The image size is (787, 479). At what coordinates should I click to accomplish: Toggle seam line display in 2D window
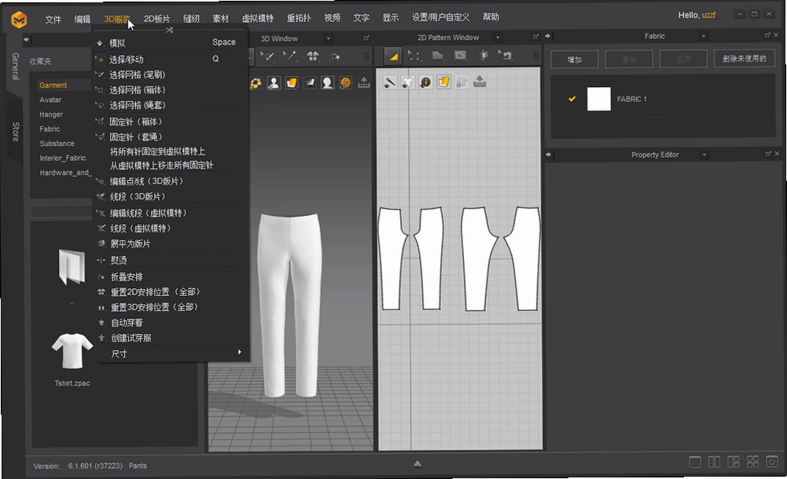click(389, 82)
